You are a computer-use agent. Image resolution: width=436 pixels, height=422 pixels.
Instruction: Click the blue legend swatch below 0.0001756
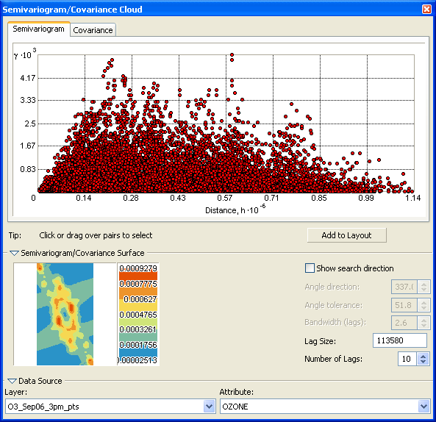pos(138,352)
